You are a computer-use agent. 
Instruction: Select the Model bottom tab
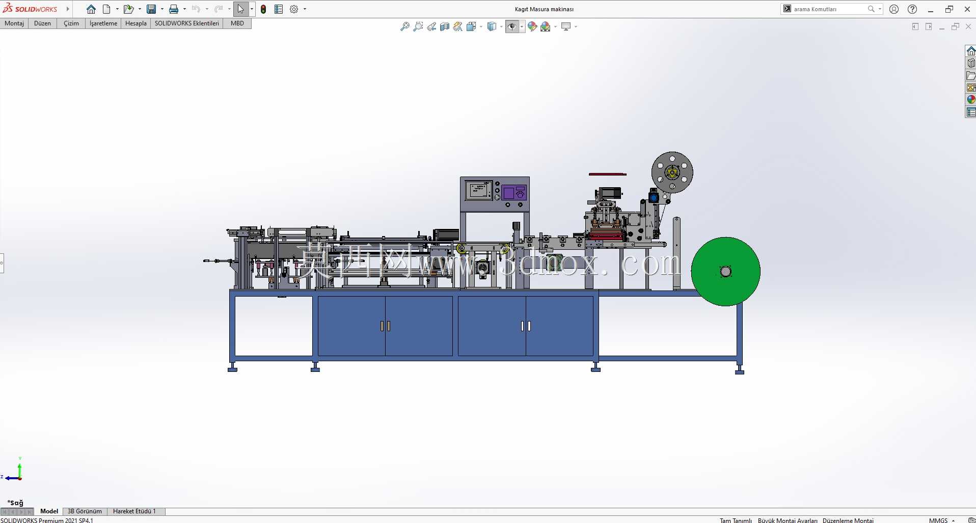tap(49, 511)
